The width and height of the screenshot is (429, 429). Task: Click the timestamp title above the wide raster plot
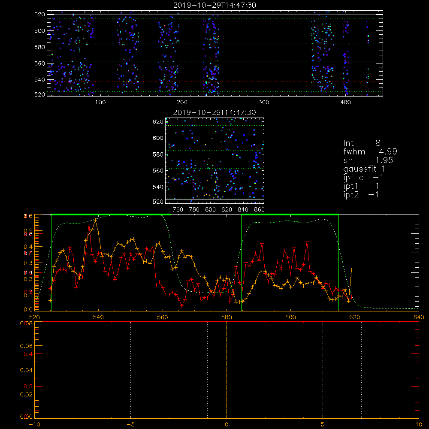click(x=215, y=5)
